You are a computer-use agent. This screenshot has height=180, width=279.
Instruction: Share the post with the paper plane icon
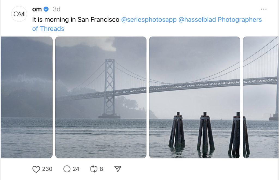(x=117, y=169)
